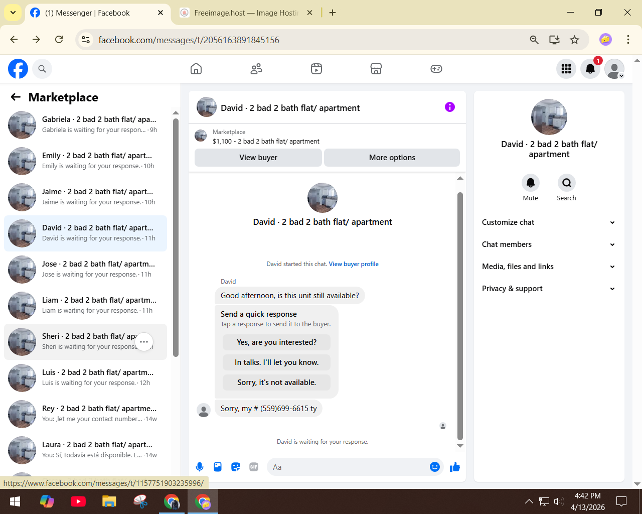
Task: Open Jose's conversation in the list
Action: pos(85,269)
